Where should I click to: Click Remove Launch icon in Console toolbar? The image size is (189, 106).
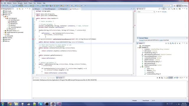[159, 78]
